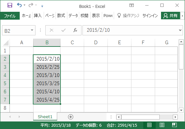This screenshot has height=129, width=185.
Task: Click the Redo arrow icon
Action: (31, 5)
